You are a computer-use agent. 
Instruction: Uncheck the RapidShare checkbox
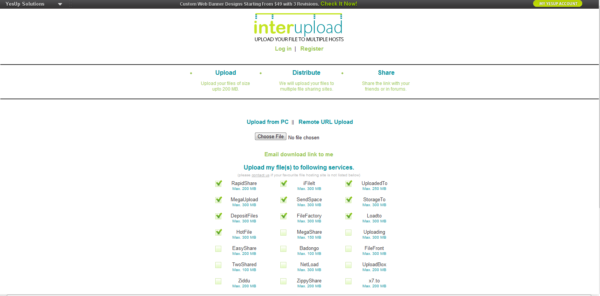point(218,183)
